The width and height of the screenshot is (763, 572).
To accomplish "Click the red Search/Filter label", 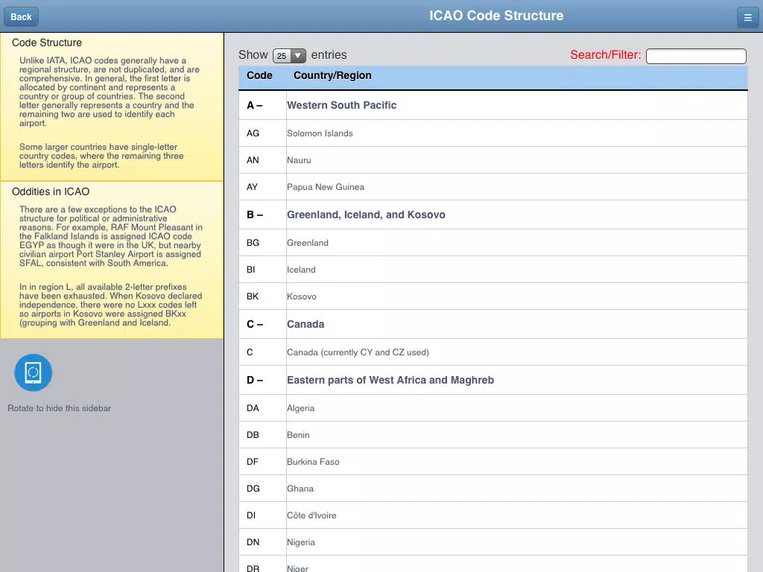I will click(x=605, y=55).
